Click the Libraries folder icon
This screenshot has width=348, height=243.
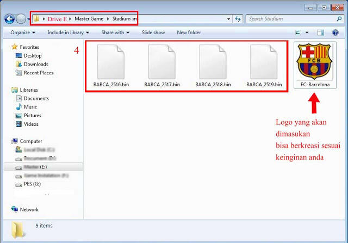[15, 90]
